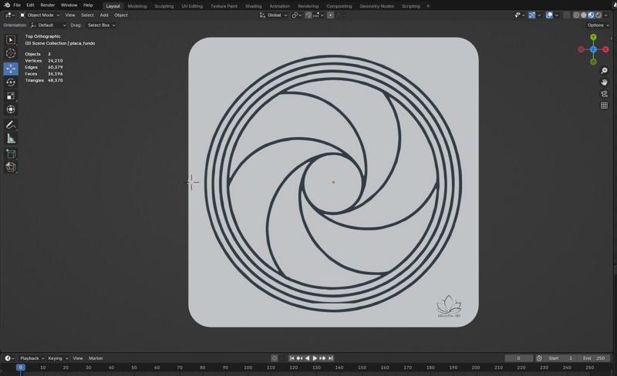This screenshot has height=376, width=617.
Task: Switch to rendered viewport shading
Action: pyautogui.click(x=598, y=15)
